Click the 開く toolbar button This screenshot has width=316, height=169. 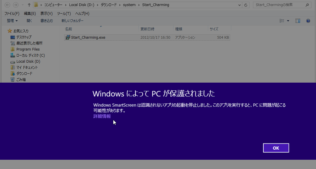click(29, 21)
